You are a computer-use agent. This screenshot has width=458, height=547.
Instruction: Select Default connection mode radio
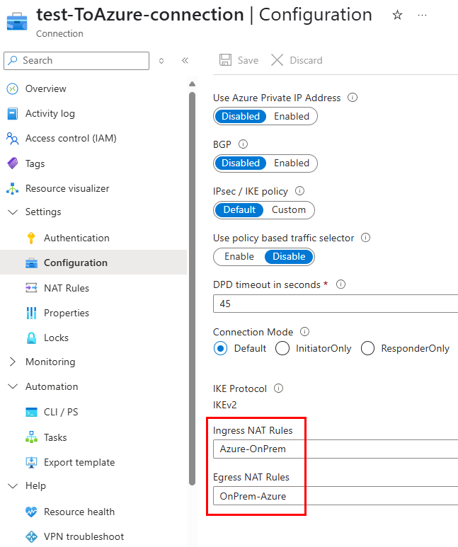click(x=220, y=348)
